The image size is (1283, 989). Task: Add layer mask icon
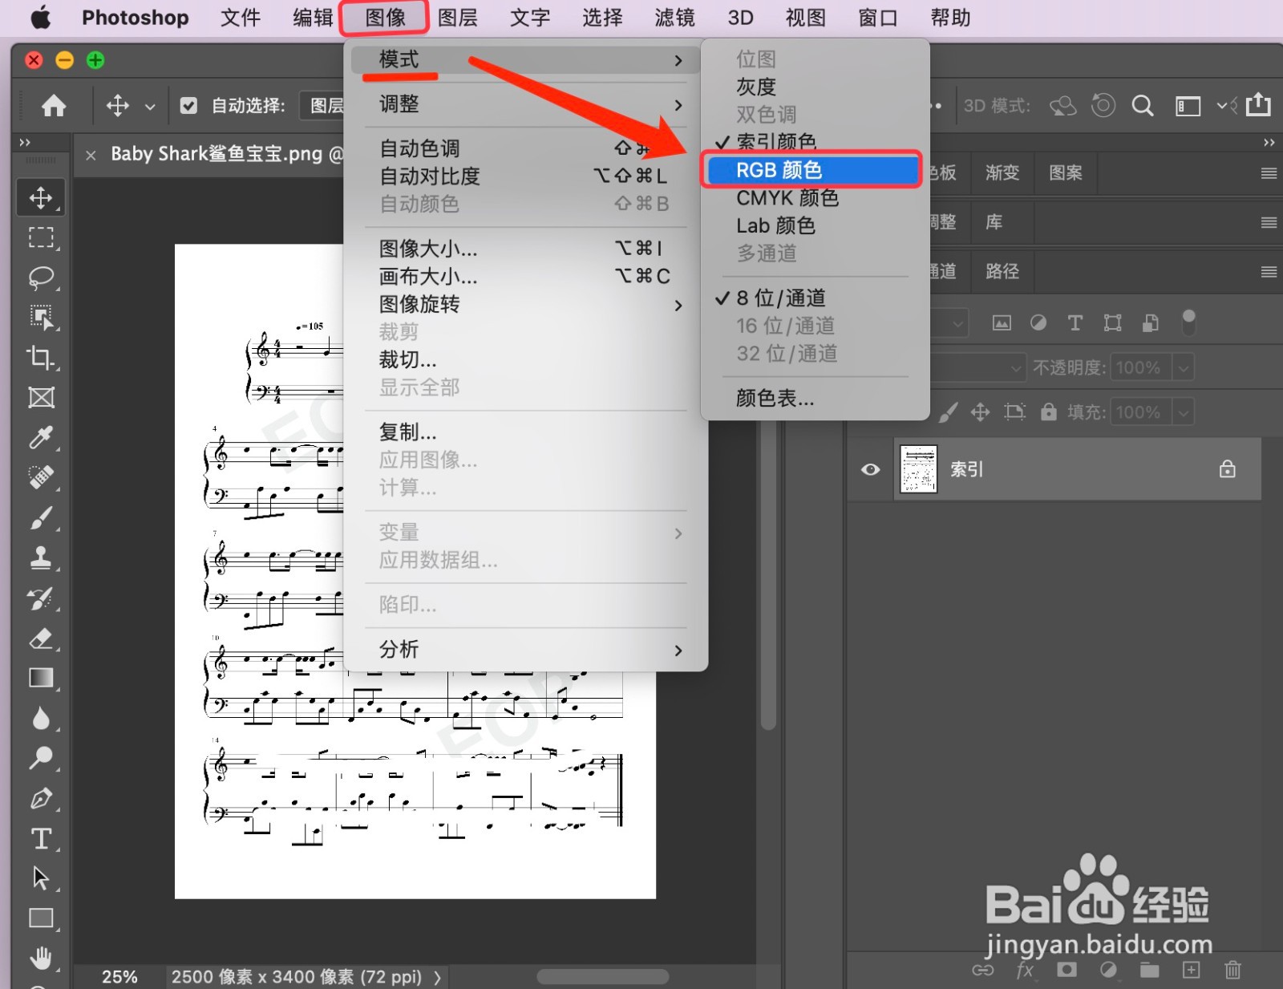[1066, 971]
